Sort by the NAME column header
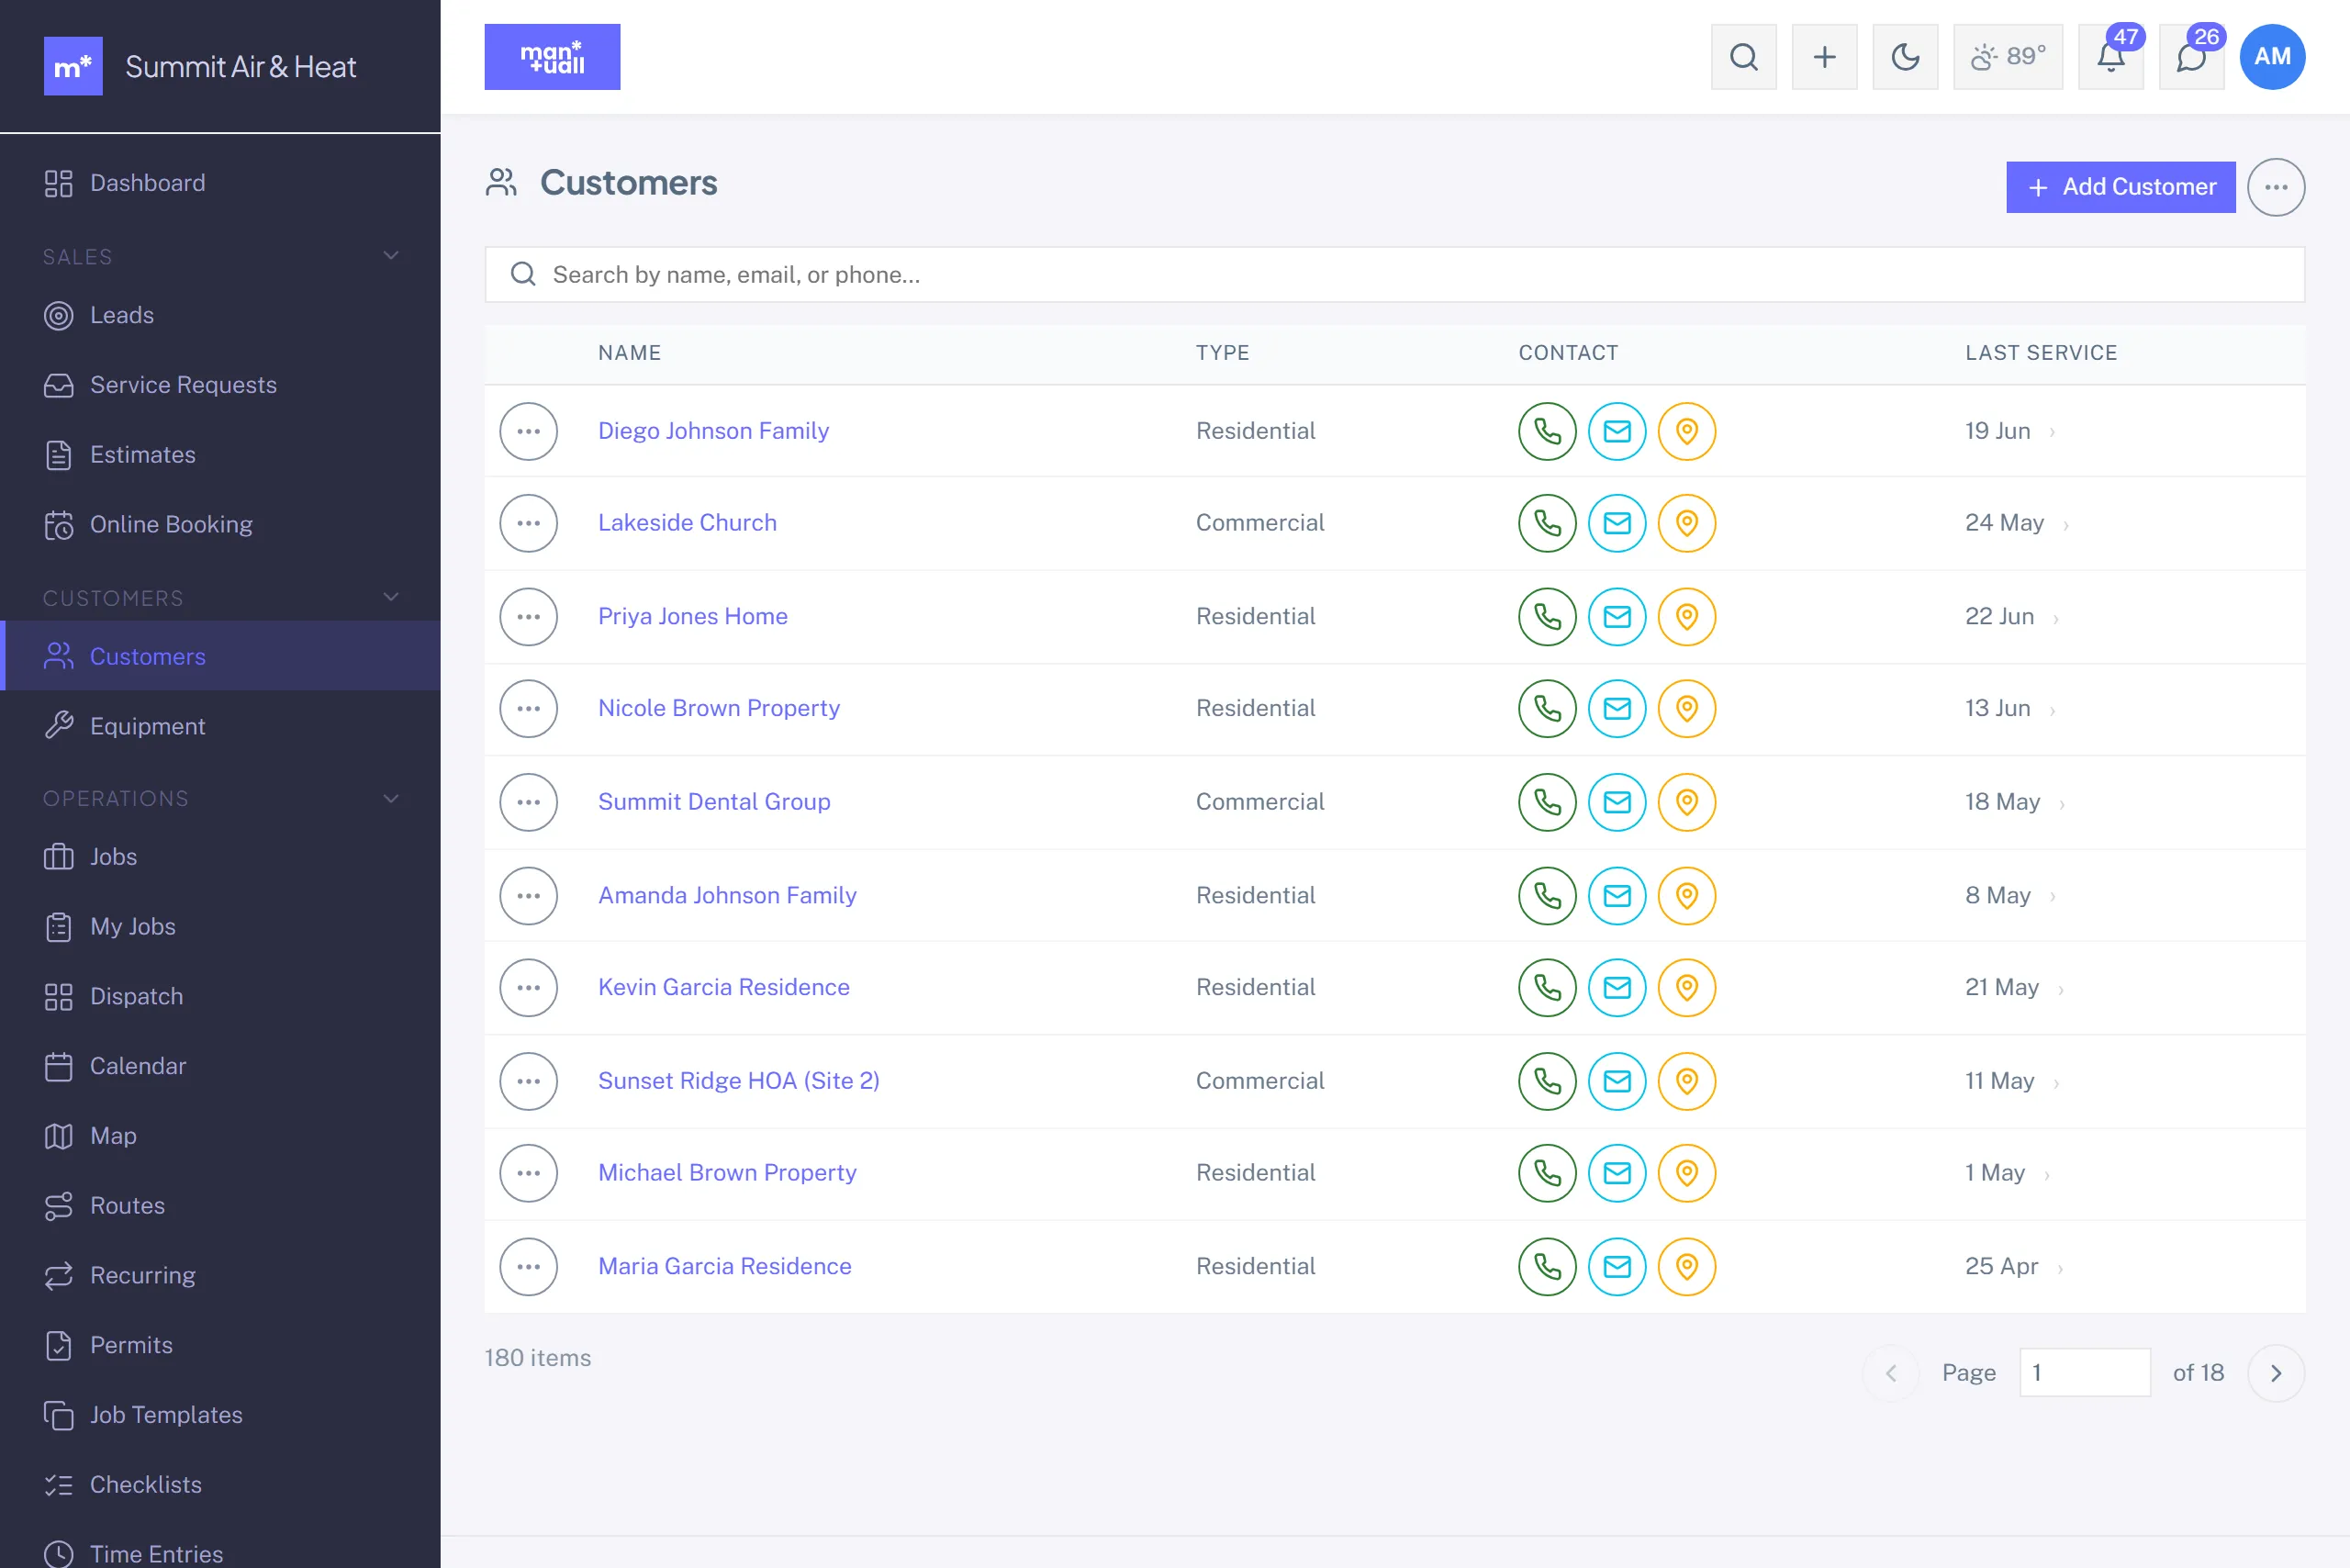 [629, 353]
